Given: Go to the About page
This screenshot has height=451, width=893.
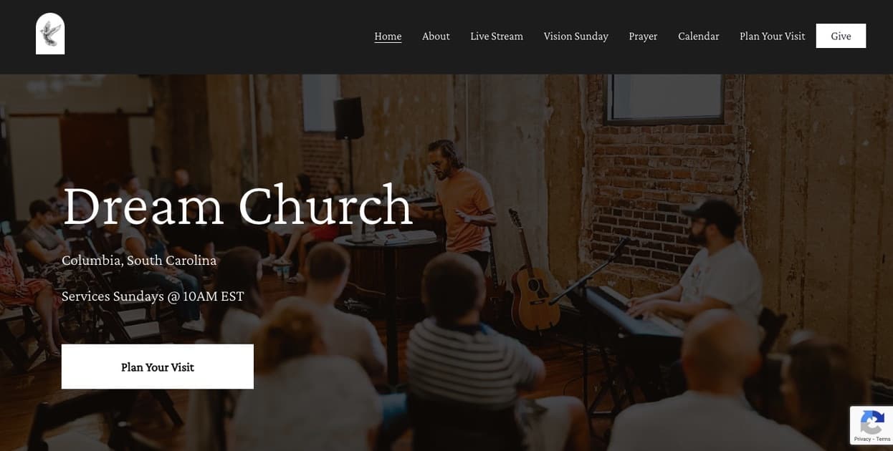Looking at the screenshot, I should coord(436,36).
